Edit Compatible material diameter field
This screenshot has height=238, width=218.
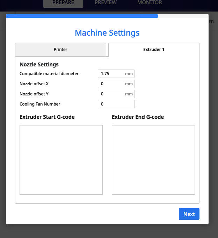[116, 74]
